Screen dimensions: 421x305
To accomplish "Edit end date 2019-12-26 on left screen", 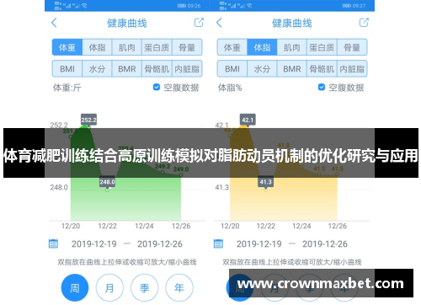I will (x=160, y=243).
